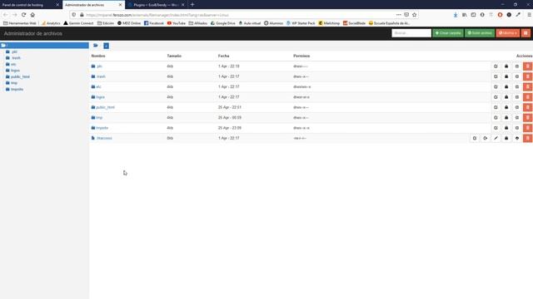Open the tmpsite folder in the file list
Image resolution: width=533 pixels, height=299 pixels.
pos(102,128)
